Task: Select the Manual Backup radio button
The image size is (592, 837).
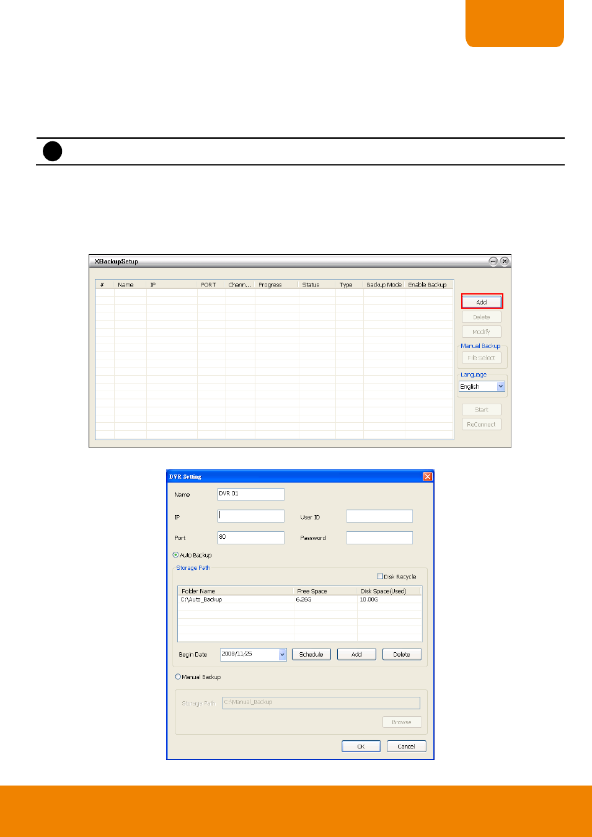Action: click(x=178, y=677)
